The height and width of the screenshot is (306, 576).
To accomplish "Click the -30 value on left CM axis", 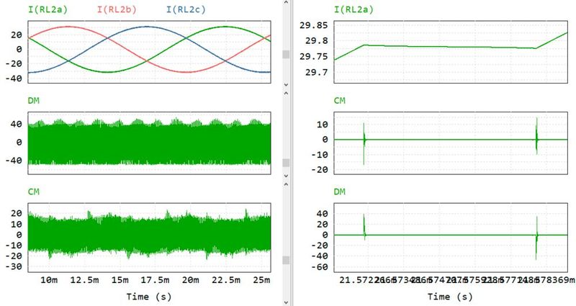I will pos(14,266).
